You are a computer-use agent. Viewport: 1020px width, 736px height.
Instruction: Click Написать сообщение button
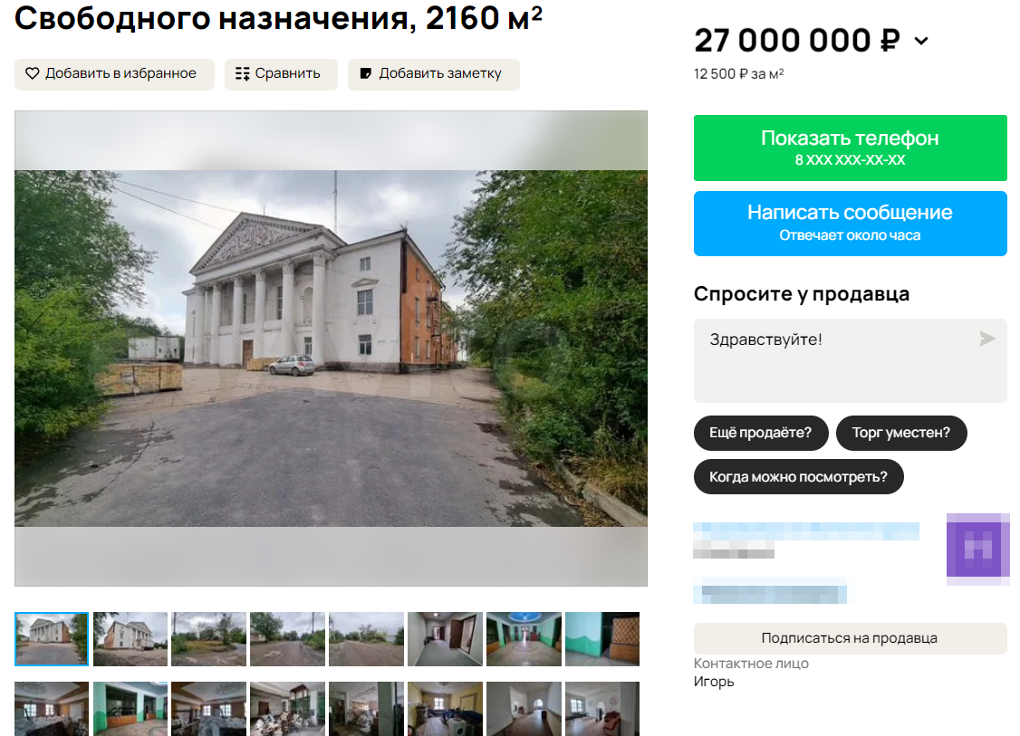tap(851, 224)
